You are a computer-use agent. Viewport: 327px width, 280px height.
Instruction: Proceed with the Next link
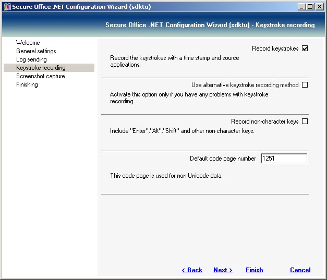(223, 270)
